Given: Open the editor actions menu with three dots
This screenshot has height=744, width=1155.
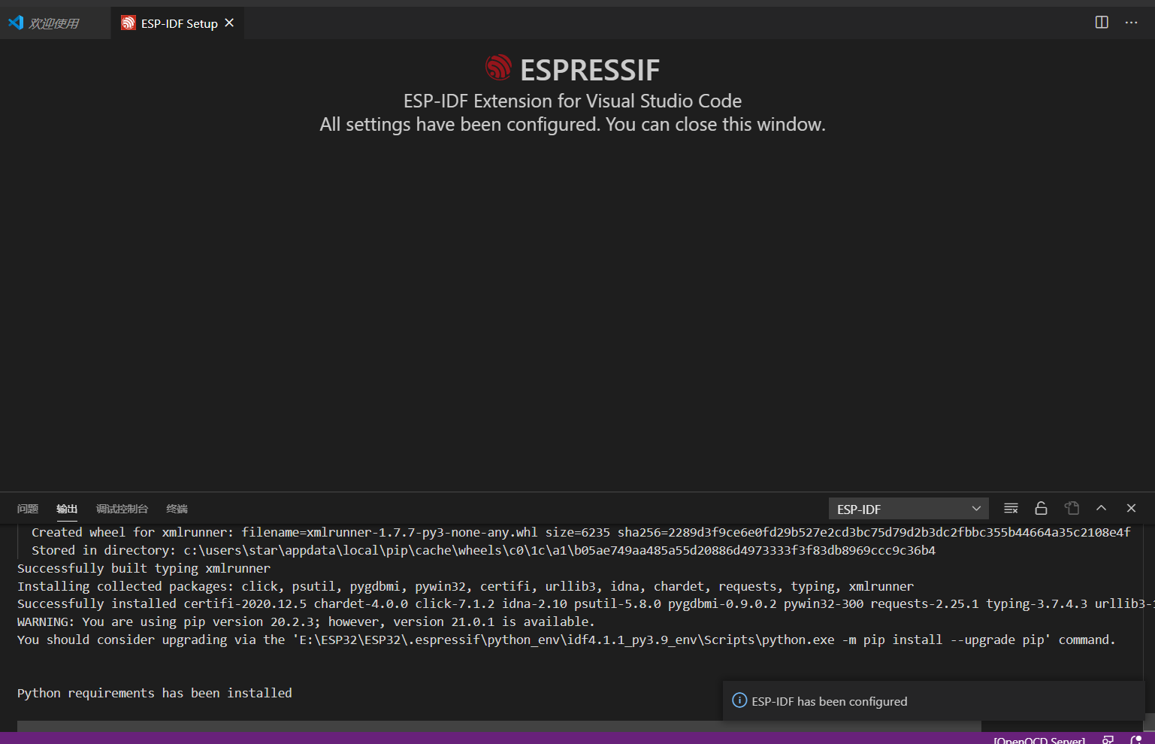Looking at the screenshot, I should pyautogui.click(x=1131, y=23).
